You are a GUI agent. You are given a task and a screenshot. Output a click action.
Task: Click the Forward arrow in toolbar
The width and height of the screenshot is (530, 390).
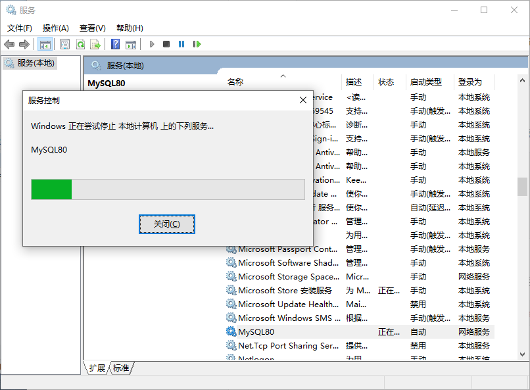24,44
